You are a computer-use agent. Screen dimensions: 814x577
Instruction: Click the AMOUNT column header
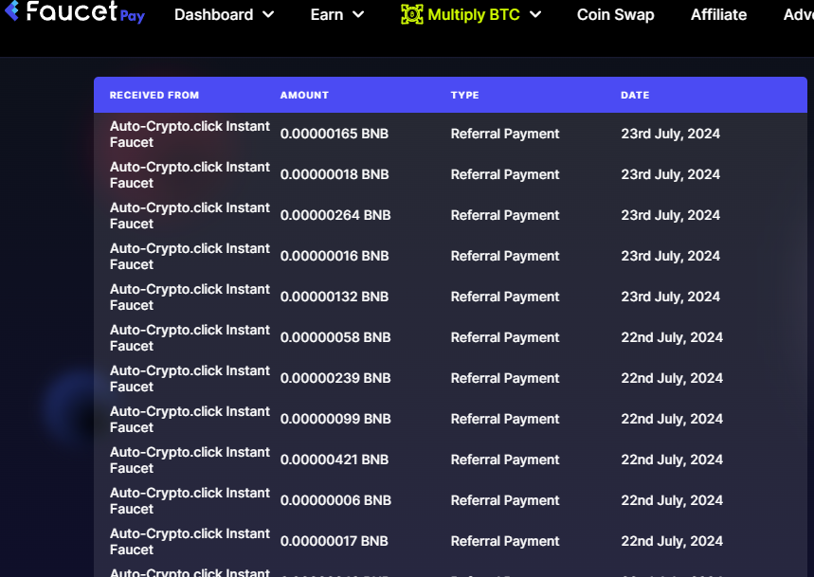[x=304, y=95]
